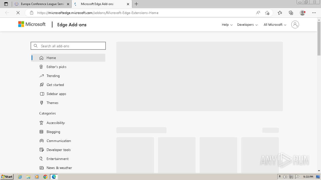Open Action Center flag icon
The height and width of the screenshot is (180, 321).
(x=297, y=177)
